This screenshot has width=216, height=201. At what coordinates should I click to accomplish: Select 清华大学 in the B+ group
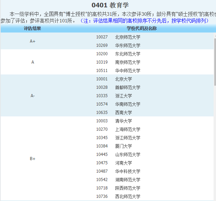[x=123, y=121]
